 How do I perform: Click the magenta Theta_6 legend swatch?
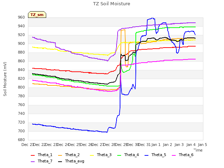pos(174,155)
